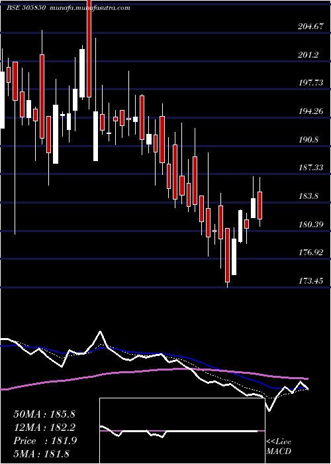Viewport: 331px width, 464px height.
Task: Click the <<Live MACD label
Action: click(279, 446)
